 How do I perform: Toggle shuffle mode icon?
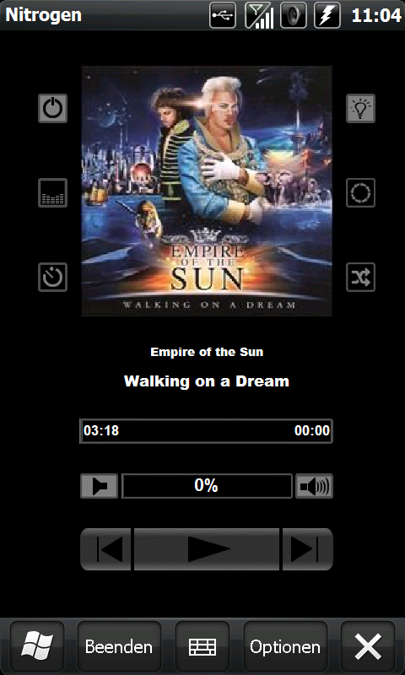[360, 278]
